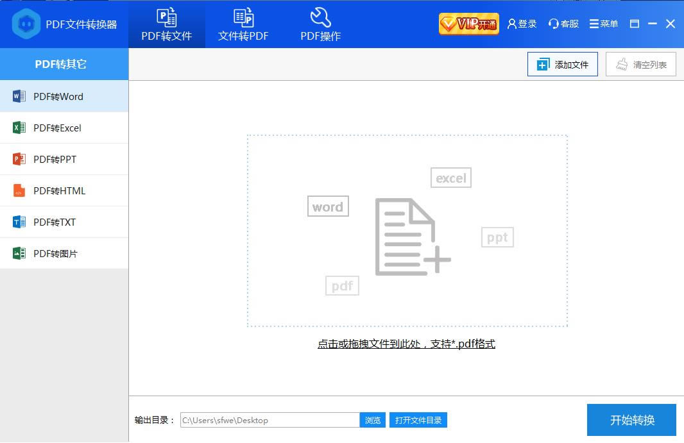Open 客服 customer service
Screen dimensions: 684x443
(563, 24)
